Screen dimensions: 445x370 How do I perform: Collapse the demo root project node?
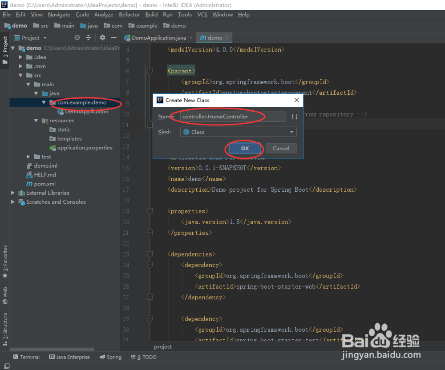13,48
